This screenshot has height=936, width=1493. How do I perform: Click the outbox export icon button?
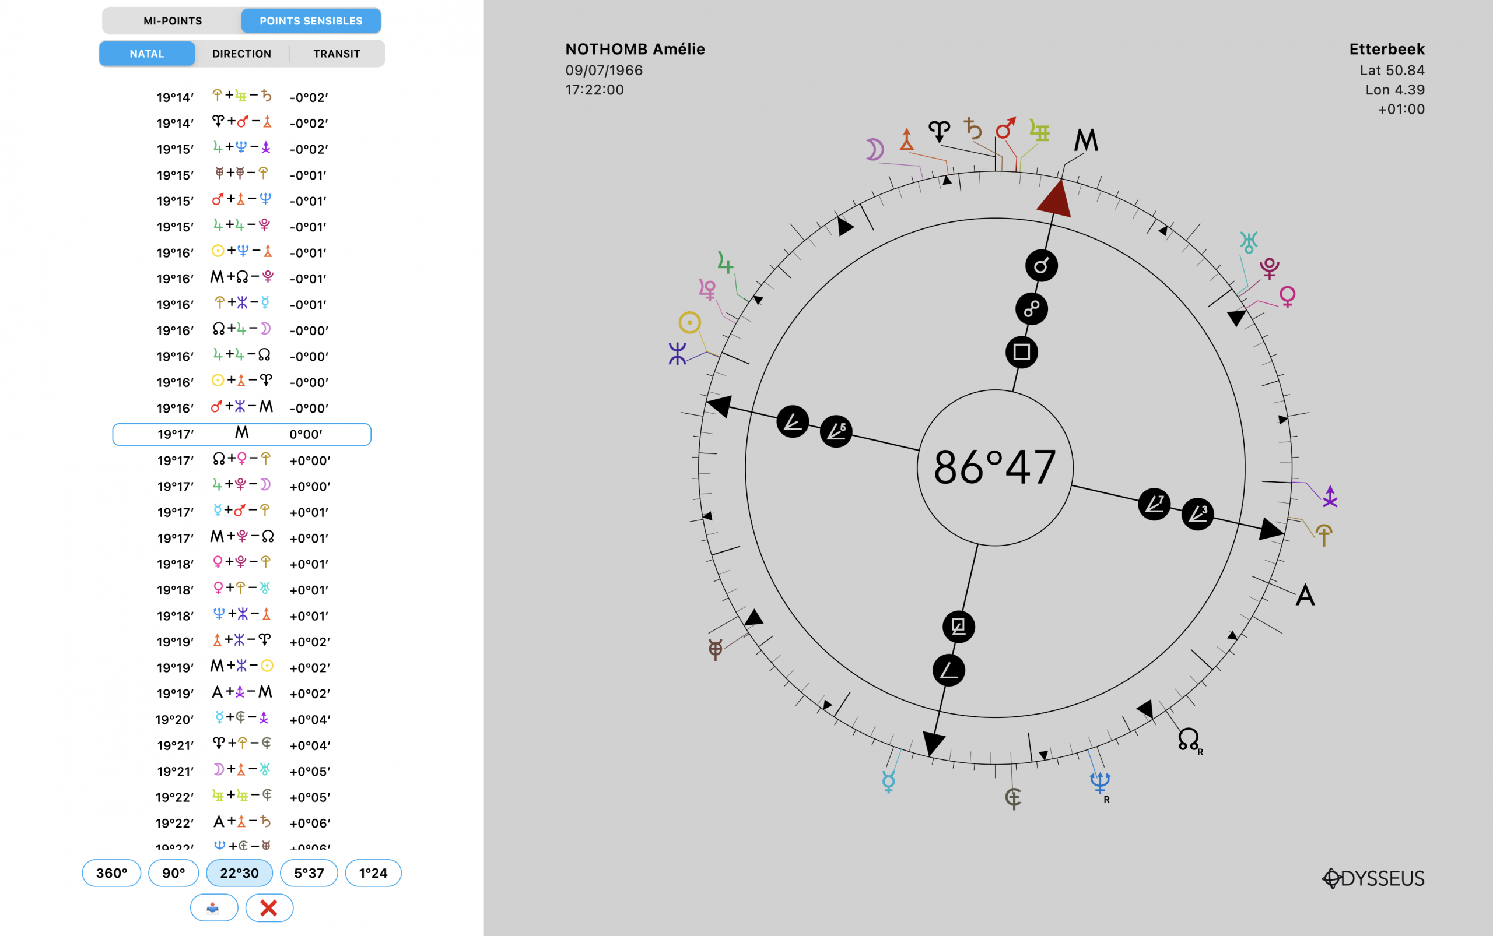213,907
